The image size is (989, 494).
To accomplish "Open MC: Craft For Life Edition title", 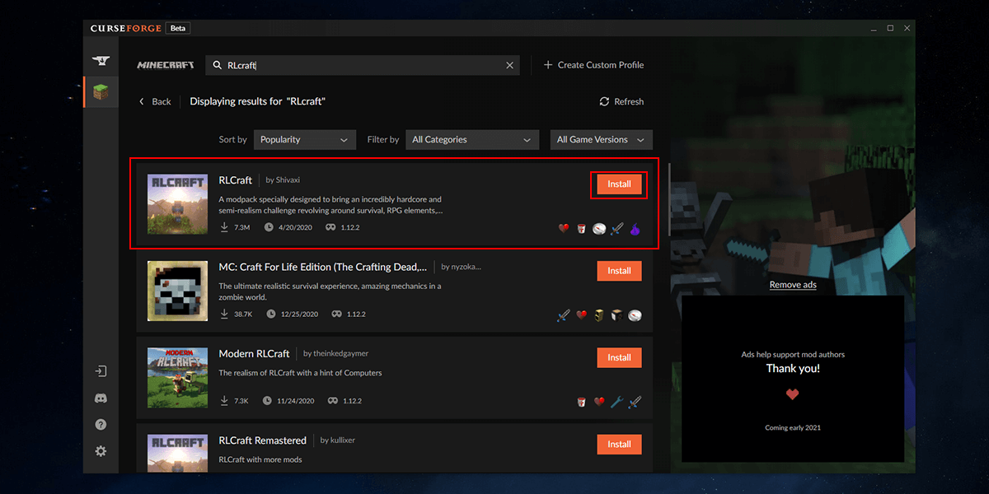I will [323, 267].
